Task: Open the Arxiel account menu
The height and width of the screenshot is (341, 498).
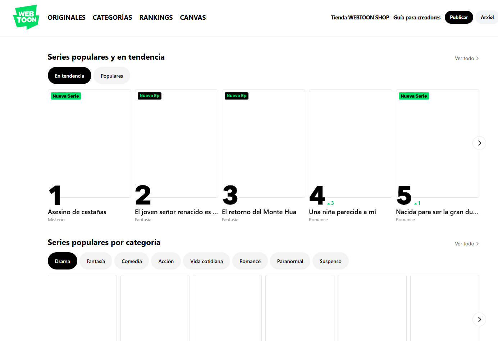Action: (x=487, y=17)
